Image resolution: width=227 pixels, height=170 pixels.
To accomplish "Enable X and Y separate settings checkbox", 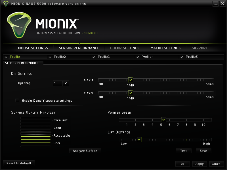I will tap(17, 100).
